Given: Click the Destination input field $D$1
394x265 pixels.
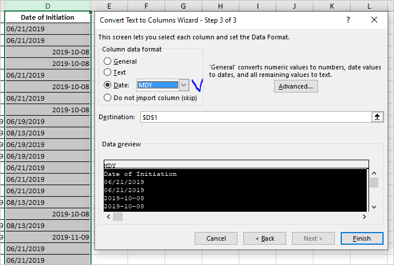Looking at the screenshot, I should 256,117.
